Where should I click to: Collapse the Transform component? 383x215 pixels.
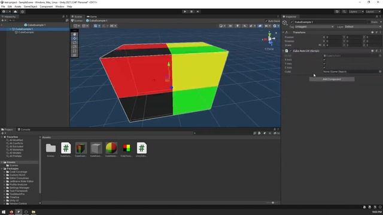[x=283, y=32]
